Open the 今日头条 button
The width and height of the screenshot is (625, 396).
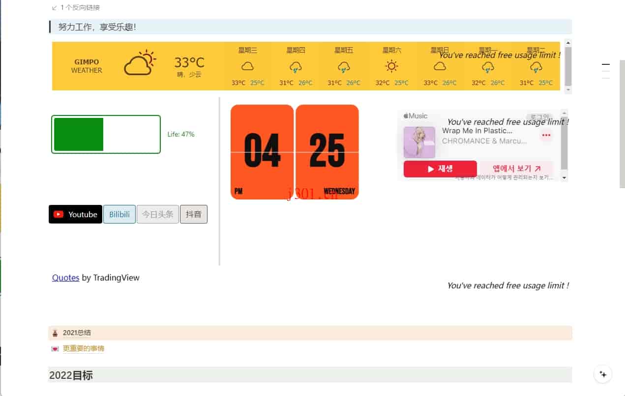[x=158, y=214]
